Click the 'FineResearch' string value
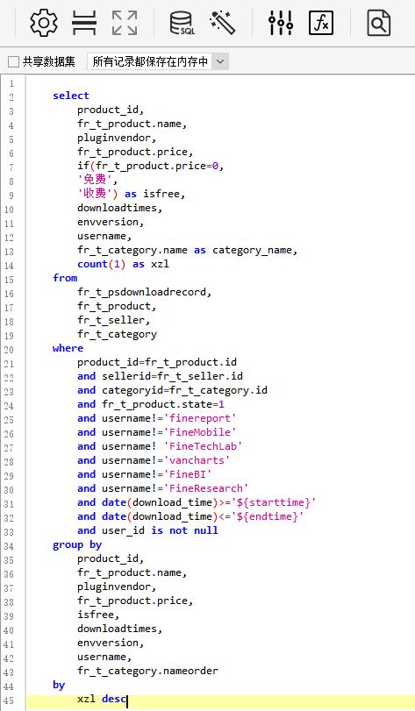Image resolution: width=415 pixels, height=711 pixels. 206,489
